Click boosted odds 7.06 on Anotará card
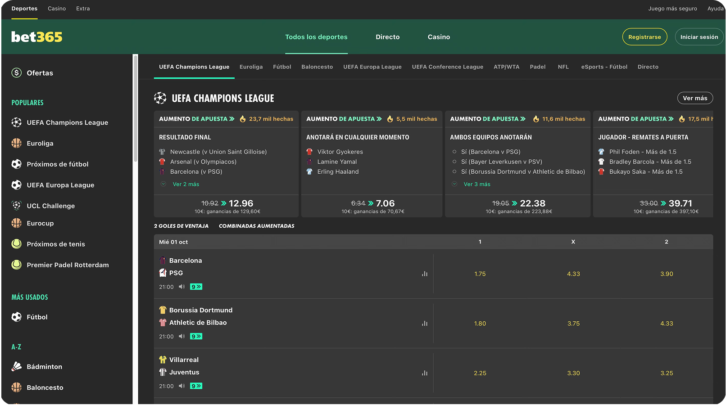 pos(385,203)
